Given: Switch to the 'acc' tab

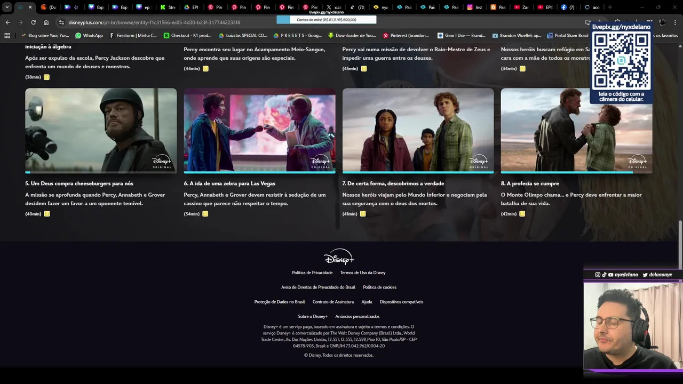Looking at the screenshot, I should click(592, 7).
